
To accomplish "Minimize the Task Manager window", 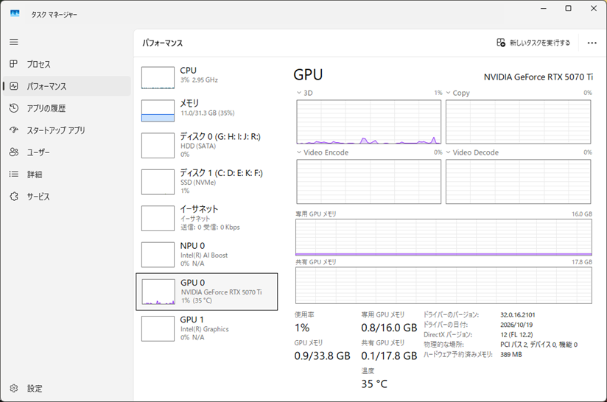I will pyautogui.click(x=544, y=8).
